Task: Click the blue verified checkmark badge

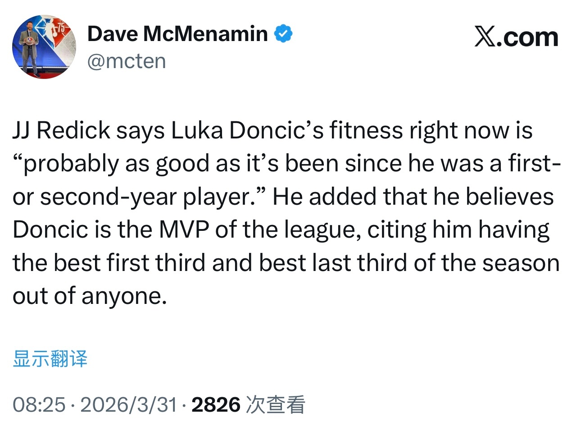Action: [x=283, y=34]
